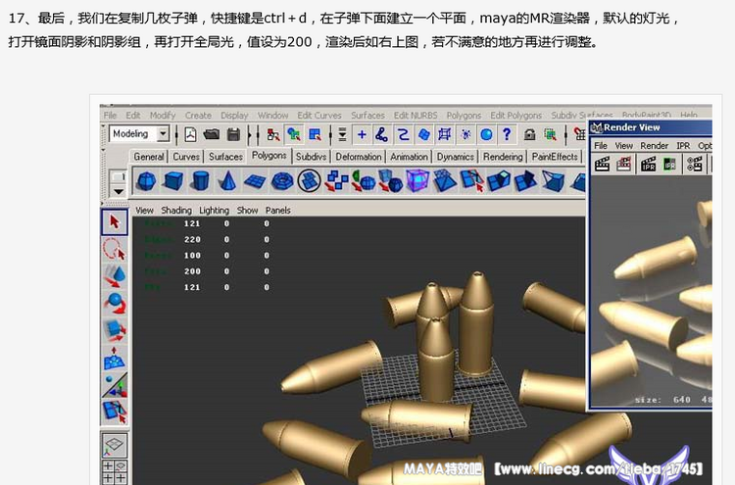735x485 pixels.
Task: Click the Separate polygons shelf icon
Action: (x=336, y=181)
